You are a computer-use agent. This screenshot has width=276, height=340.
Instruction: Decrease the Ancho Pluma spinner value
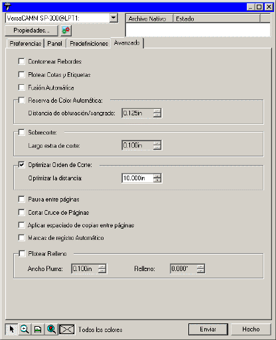(x=102, y=270)
